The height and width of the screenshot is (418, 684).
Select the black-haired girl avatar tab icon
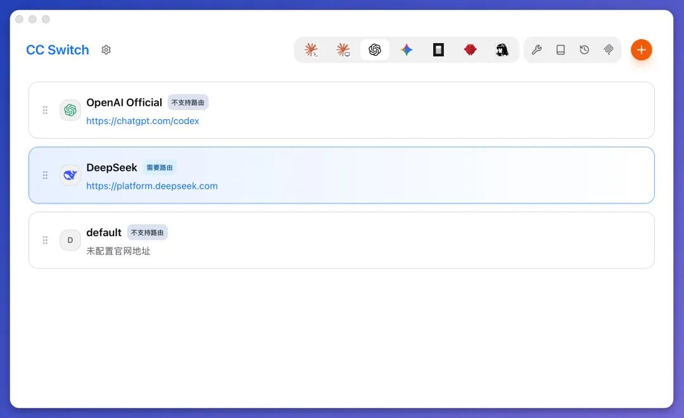coord(502,50)
